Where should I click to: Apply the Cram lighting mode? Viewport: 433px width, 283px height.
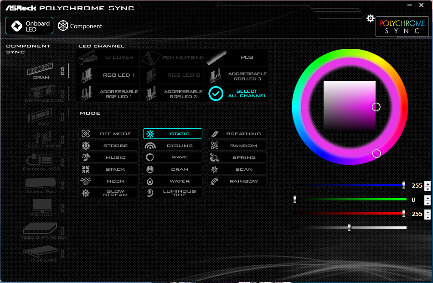[x=173, y=169]
